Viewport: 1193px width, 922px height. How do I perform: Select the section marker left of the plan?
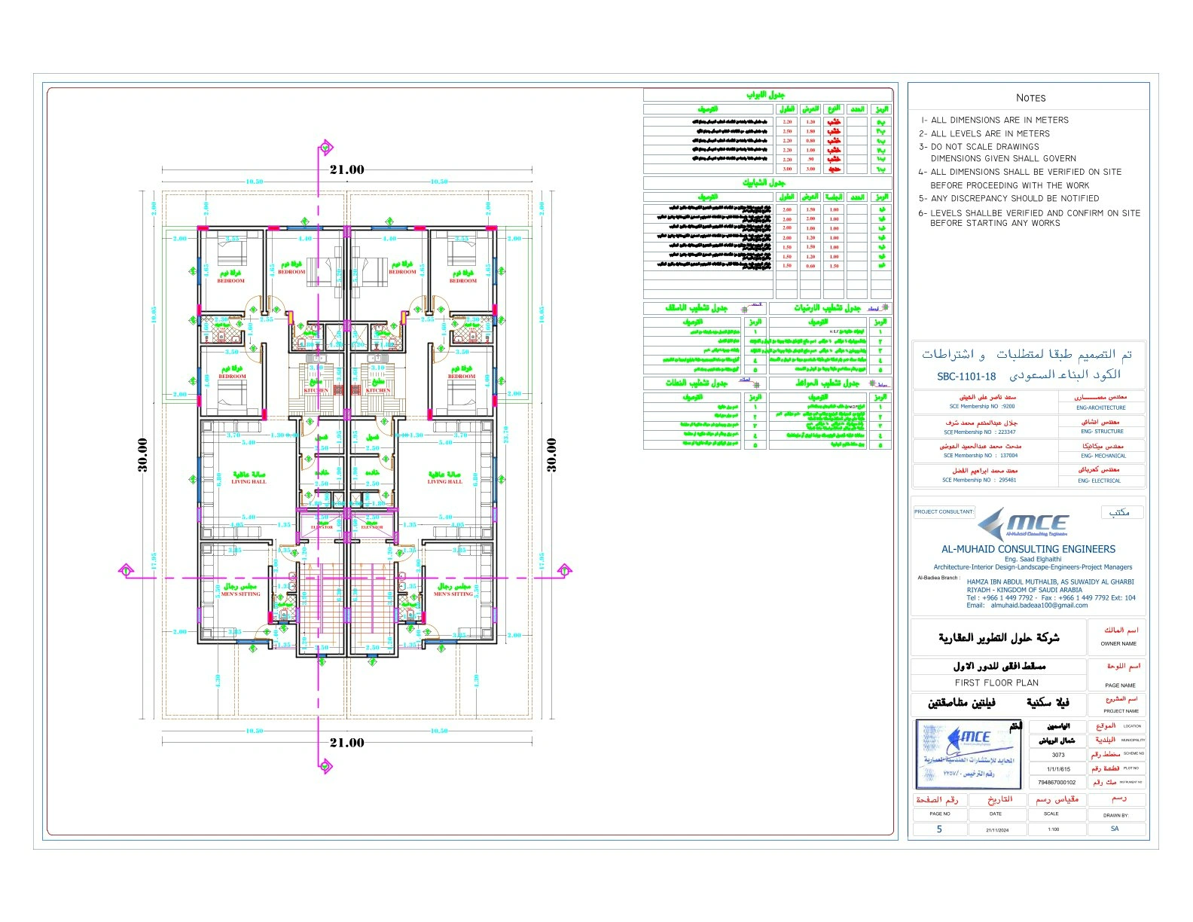tap(127, 571)
